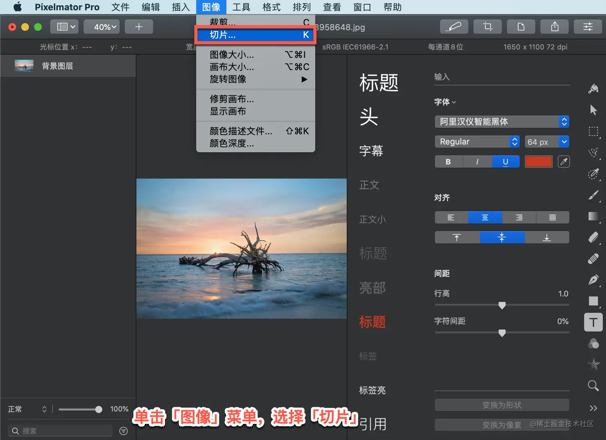Expand the 旋转图像 submenu
The width and height of the screenshot is (606, 440).
pyautogui.click(x=256, y=79)
